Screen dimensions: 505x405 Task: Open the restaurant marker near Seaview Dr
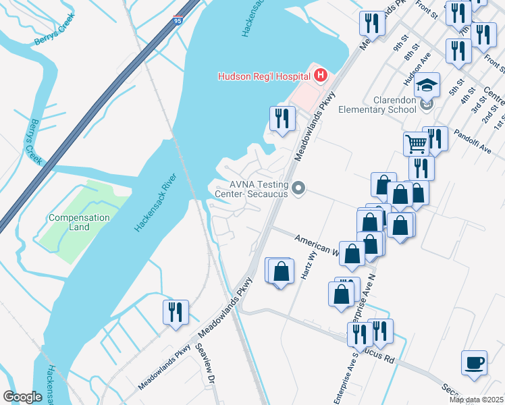click(x=176, y=313)
